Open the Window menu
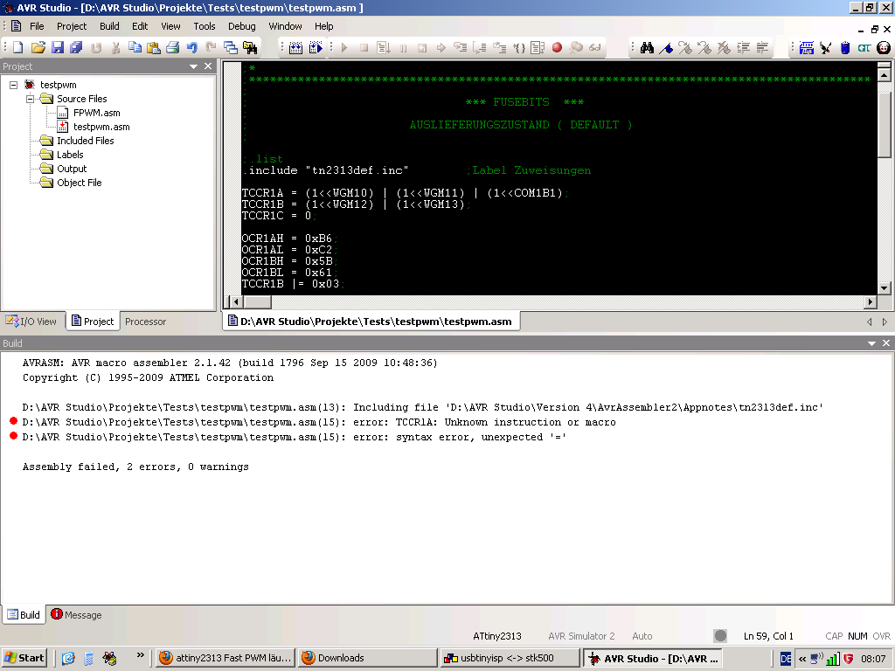This screenshot has height=671, width=895. pyautogui.click(x=285, y=26)
